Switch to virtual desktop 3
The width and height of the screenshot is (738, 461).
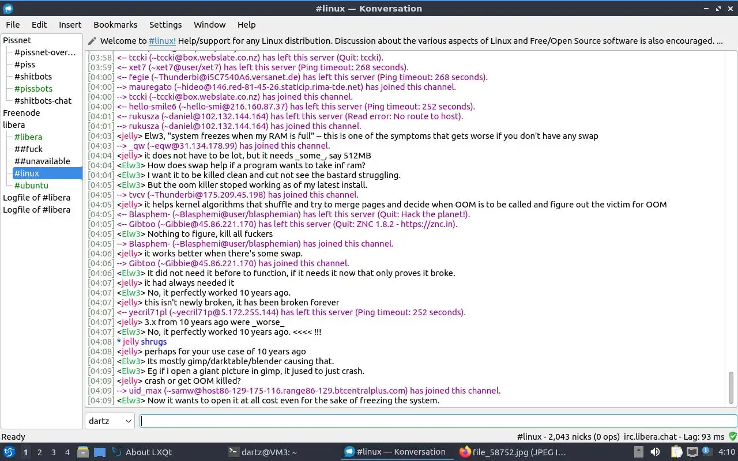pos(53,452)
